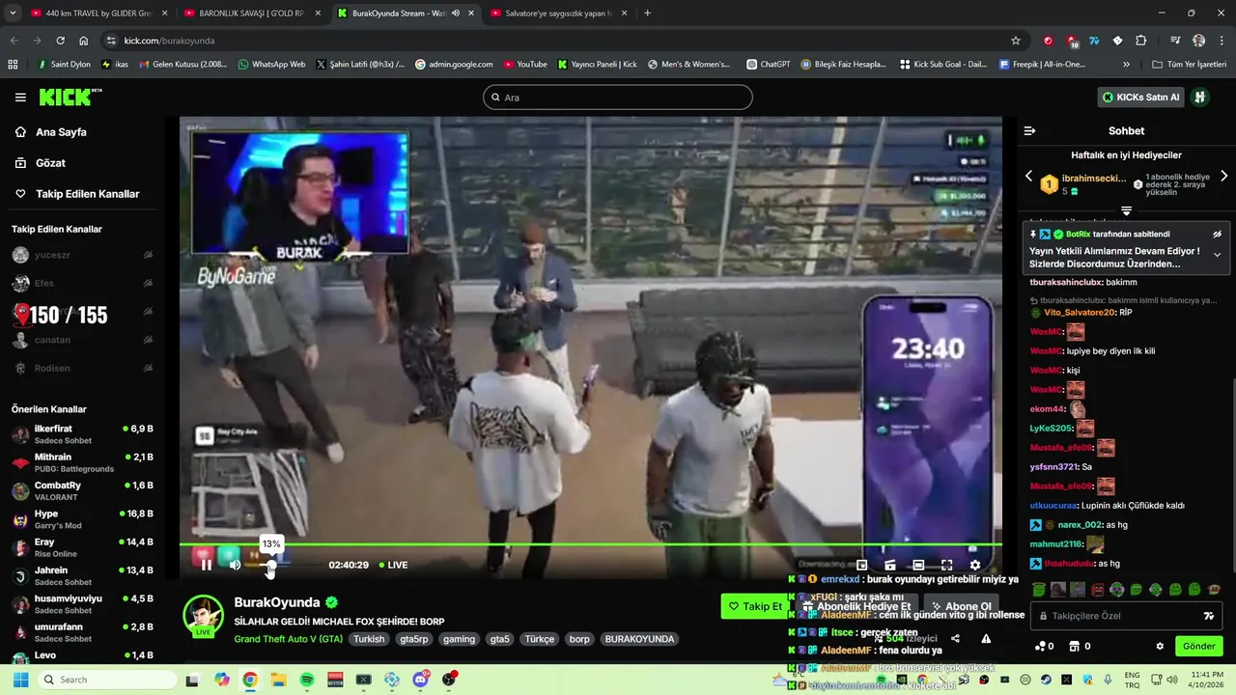Image resolution: width=1236 pixels, height=695 pixels.
Task: Show next weekly top gifter
Action: click(x=1223, y=177)
